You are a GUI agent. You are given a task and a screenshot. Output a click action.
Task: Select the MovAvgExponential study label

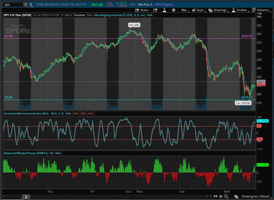point(120,15)
